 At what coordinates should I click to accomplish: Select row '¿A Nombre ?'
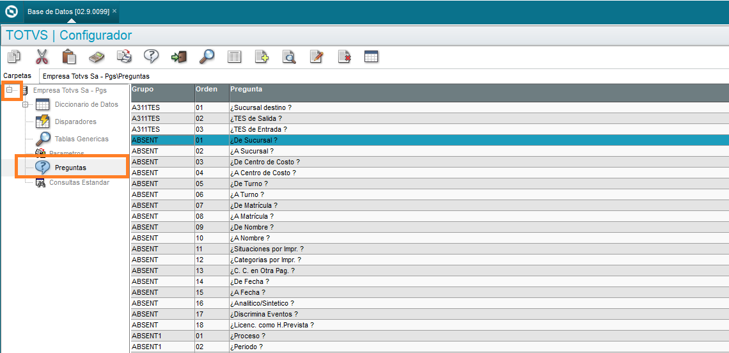(x=430, y=238)
